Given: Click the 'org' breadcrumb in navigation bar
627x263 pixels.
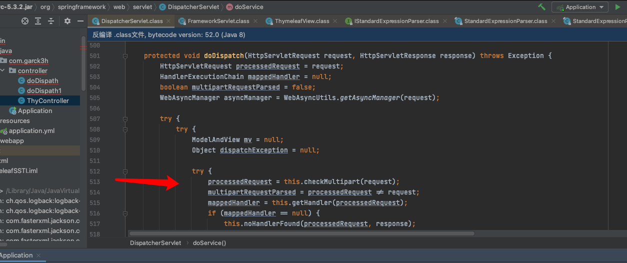Looking at the screenshot, I should tap(45, 7).
